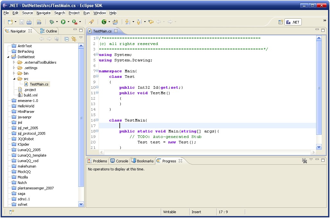Open the Navigator view menu triangle
The height and width of the screenshot is (218, 330).
coord(81,38)
